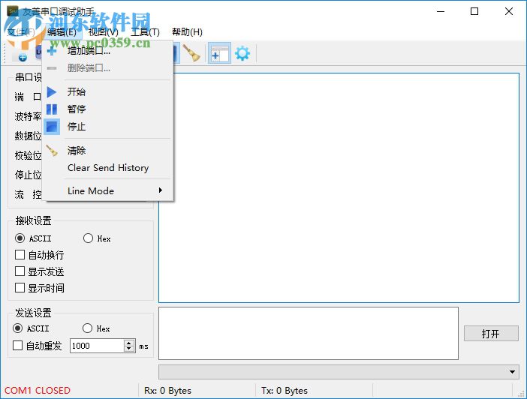Image resolution: width=527 pixels, height=399 pixels.
Task: Minimize the window
Action: pyautogui.click(x=441, y=11)
